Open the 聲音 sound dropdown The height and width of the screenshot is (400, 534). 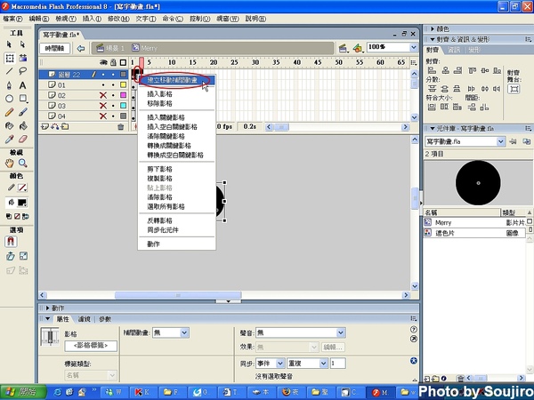point(341,332)
